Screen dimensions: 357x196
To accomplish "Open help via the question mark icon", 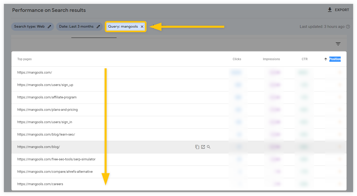I will [348, 26].
